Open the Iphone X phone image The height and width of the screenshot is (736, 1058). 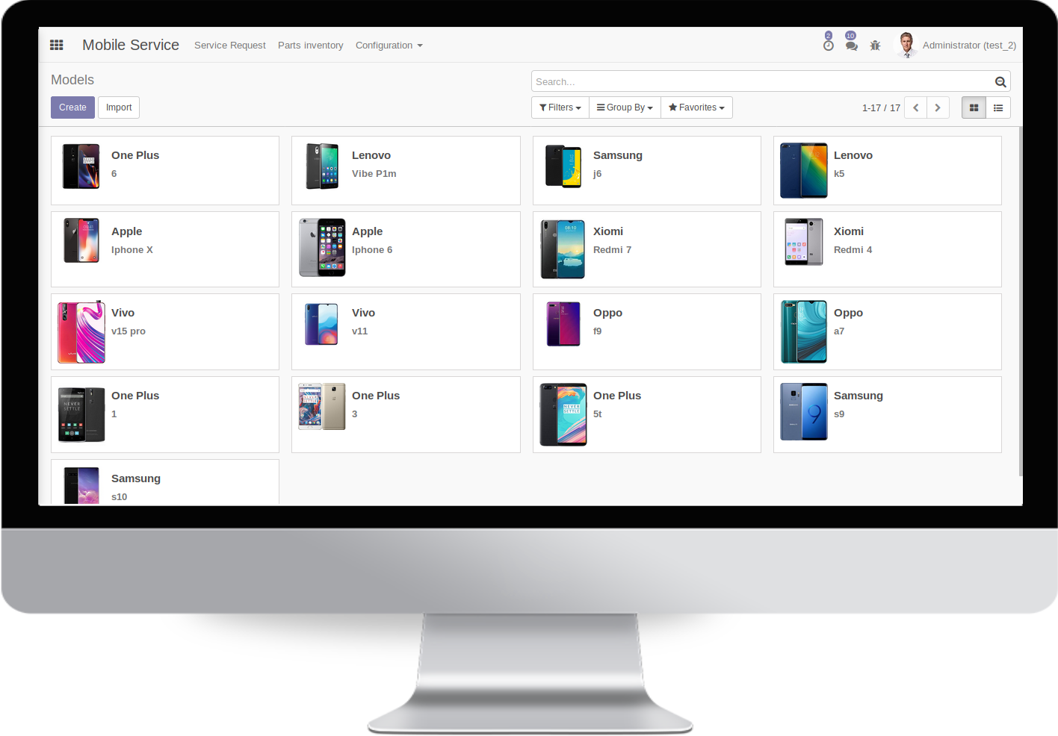click(x=81, y=240)
